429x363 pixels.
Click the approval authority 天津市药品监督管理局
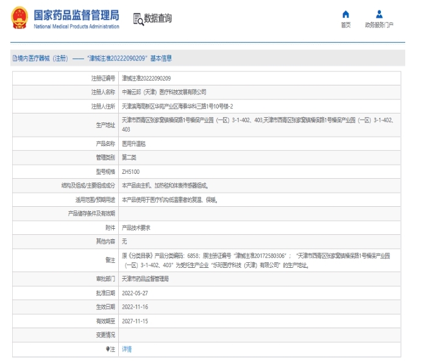(145, 279)
